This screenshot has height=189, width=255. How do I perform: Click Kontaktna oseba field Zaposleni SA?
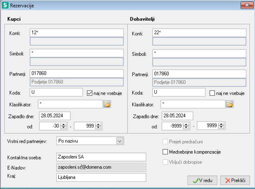point(101,157)
